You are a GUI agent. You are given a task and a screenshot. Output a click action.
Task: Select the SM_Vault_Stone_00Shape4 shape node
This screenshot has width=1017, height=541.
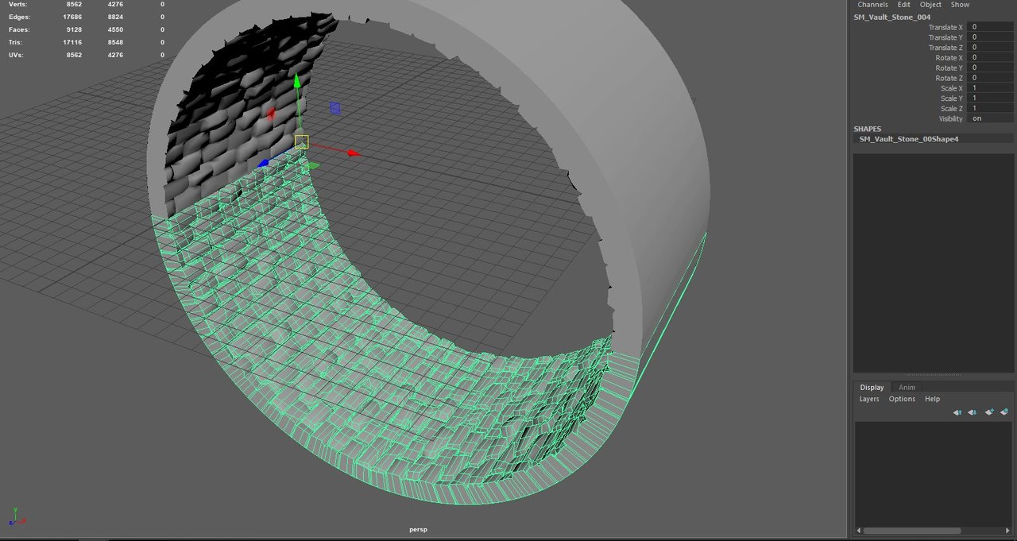click(908, 139)
